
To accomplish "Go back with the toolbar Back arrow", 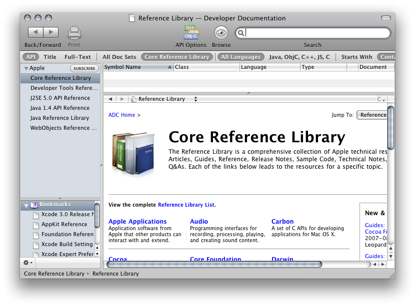I will click(35, 32).
